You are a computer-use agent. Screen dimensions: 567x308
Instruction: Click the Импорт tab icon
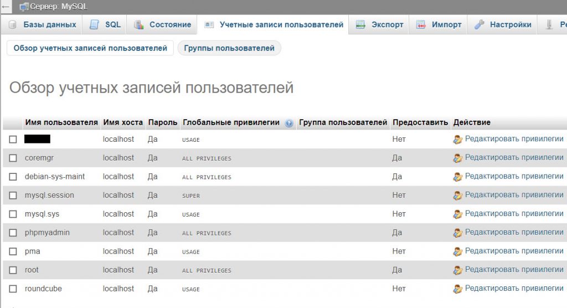pos(421,24)
